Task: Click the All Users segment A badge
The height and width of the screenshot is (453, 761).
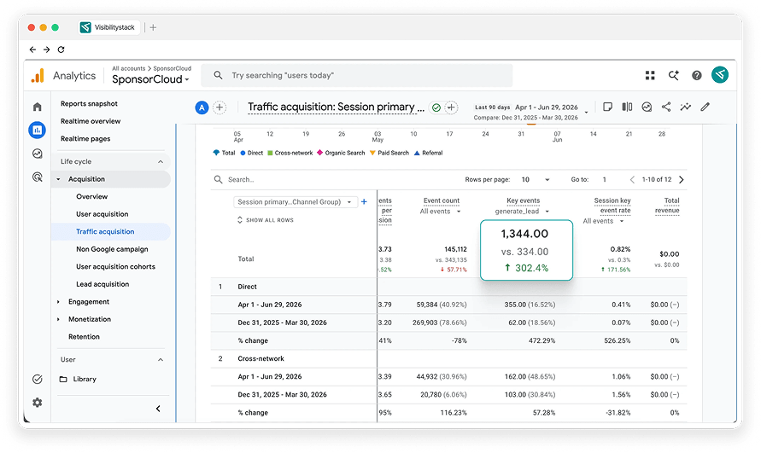Action: coord(202,107)
